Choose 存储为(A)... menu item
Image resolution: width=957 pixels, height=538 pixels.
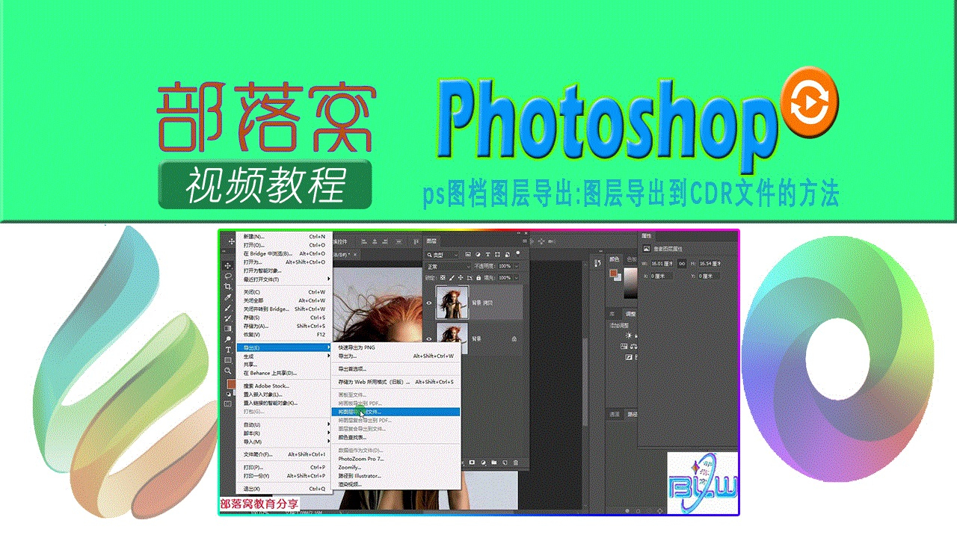283,326
